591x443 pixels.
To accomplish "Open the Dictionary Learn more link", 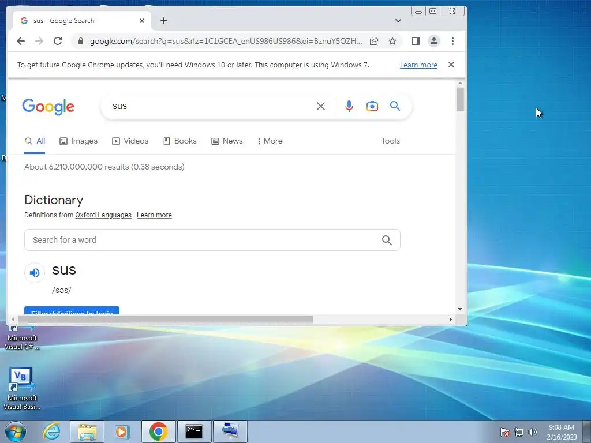I will [154, 215].
